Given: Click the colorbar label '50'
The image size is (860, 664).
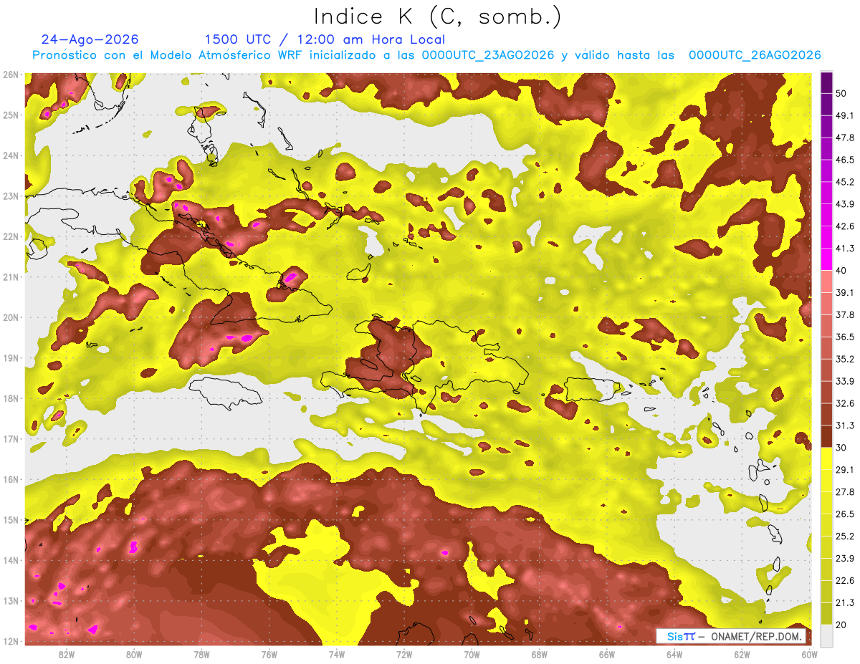Looking at the screenshot, I should (841, 93).
